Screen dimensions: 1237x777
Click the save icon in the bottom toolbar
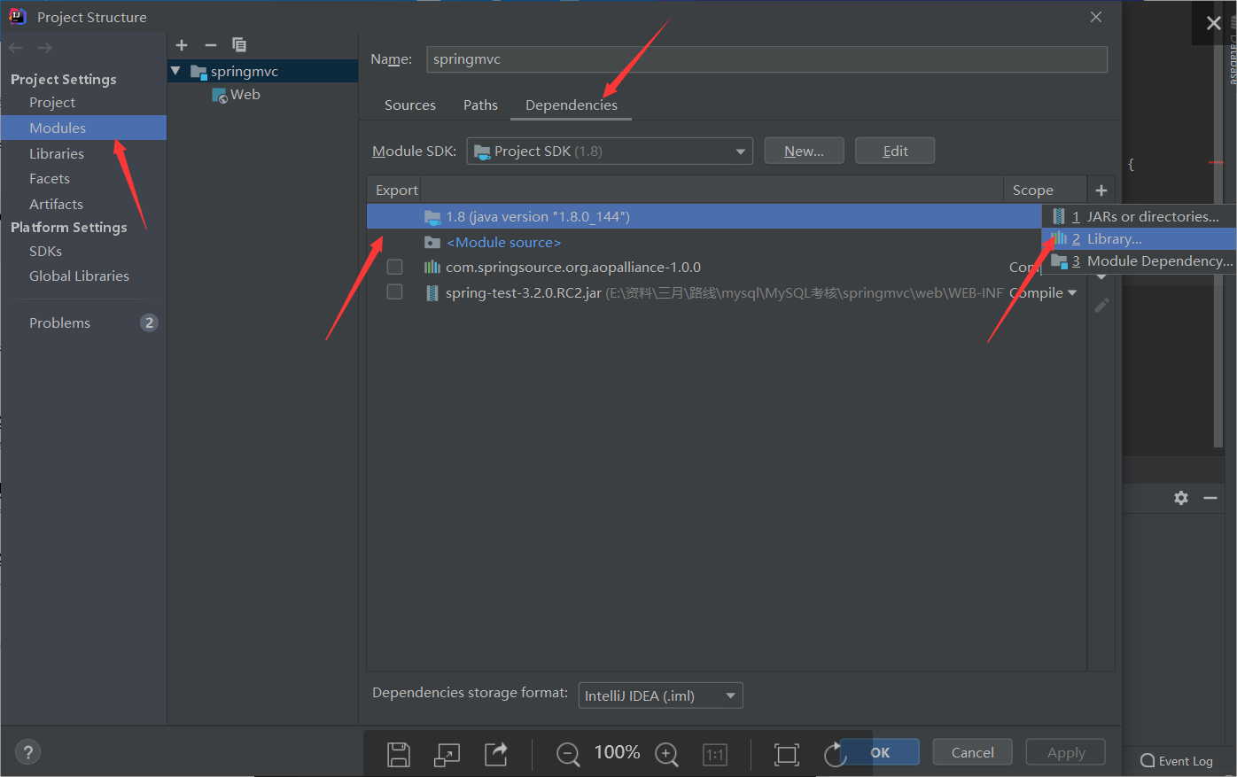(399, 754)
